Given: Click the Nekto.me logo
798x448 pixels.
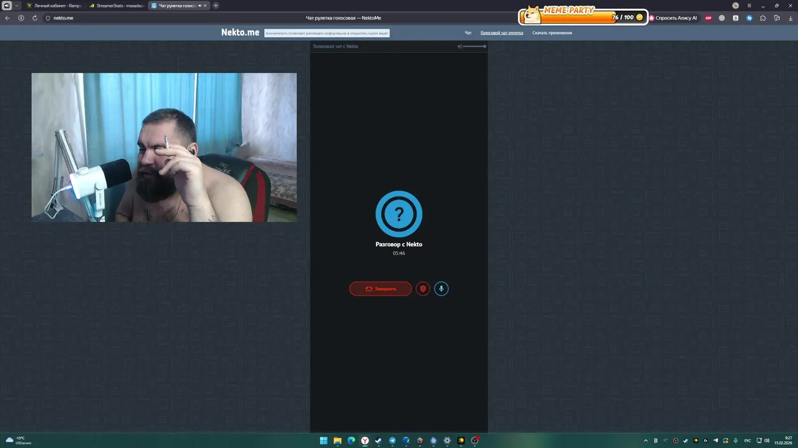Looking at the screenshot, I should (x=240, y=32).
